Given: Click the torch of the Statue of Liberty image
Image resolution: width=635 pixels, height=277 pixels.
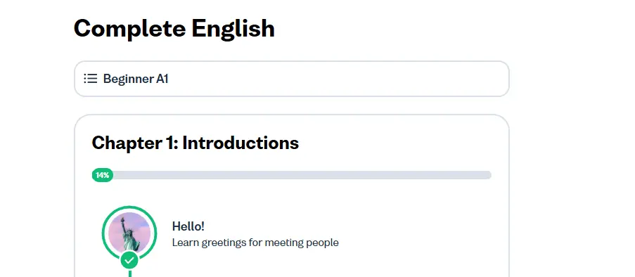Looking at the screenshot, I should click(122, 219).
